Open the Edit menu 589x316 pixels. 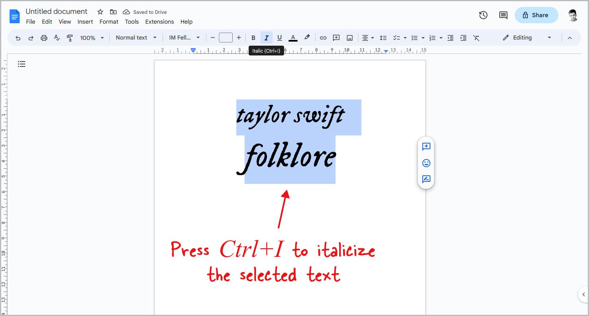(47, 22)
